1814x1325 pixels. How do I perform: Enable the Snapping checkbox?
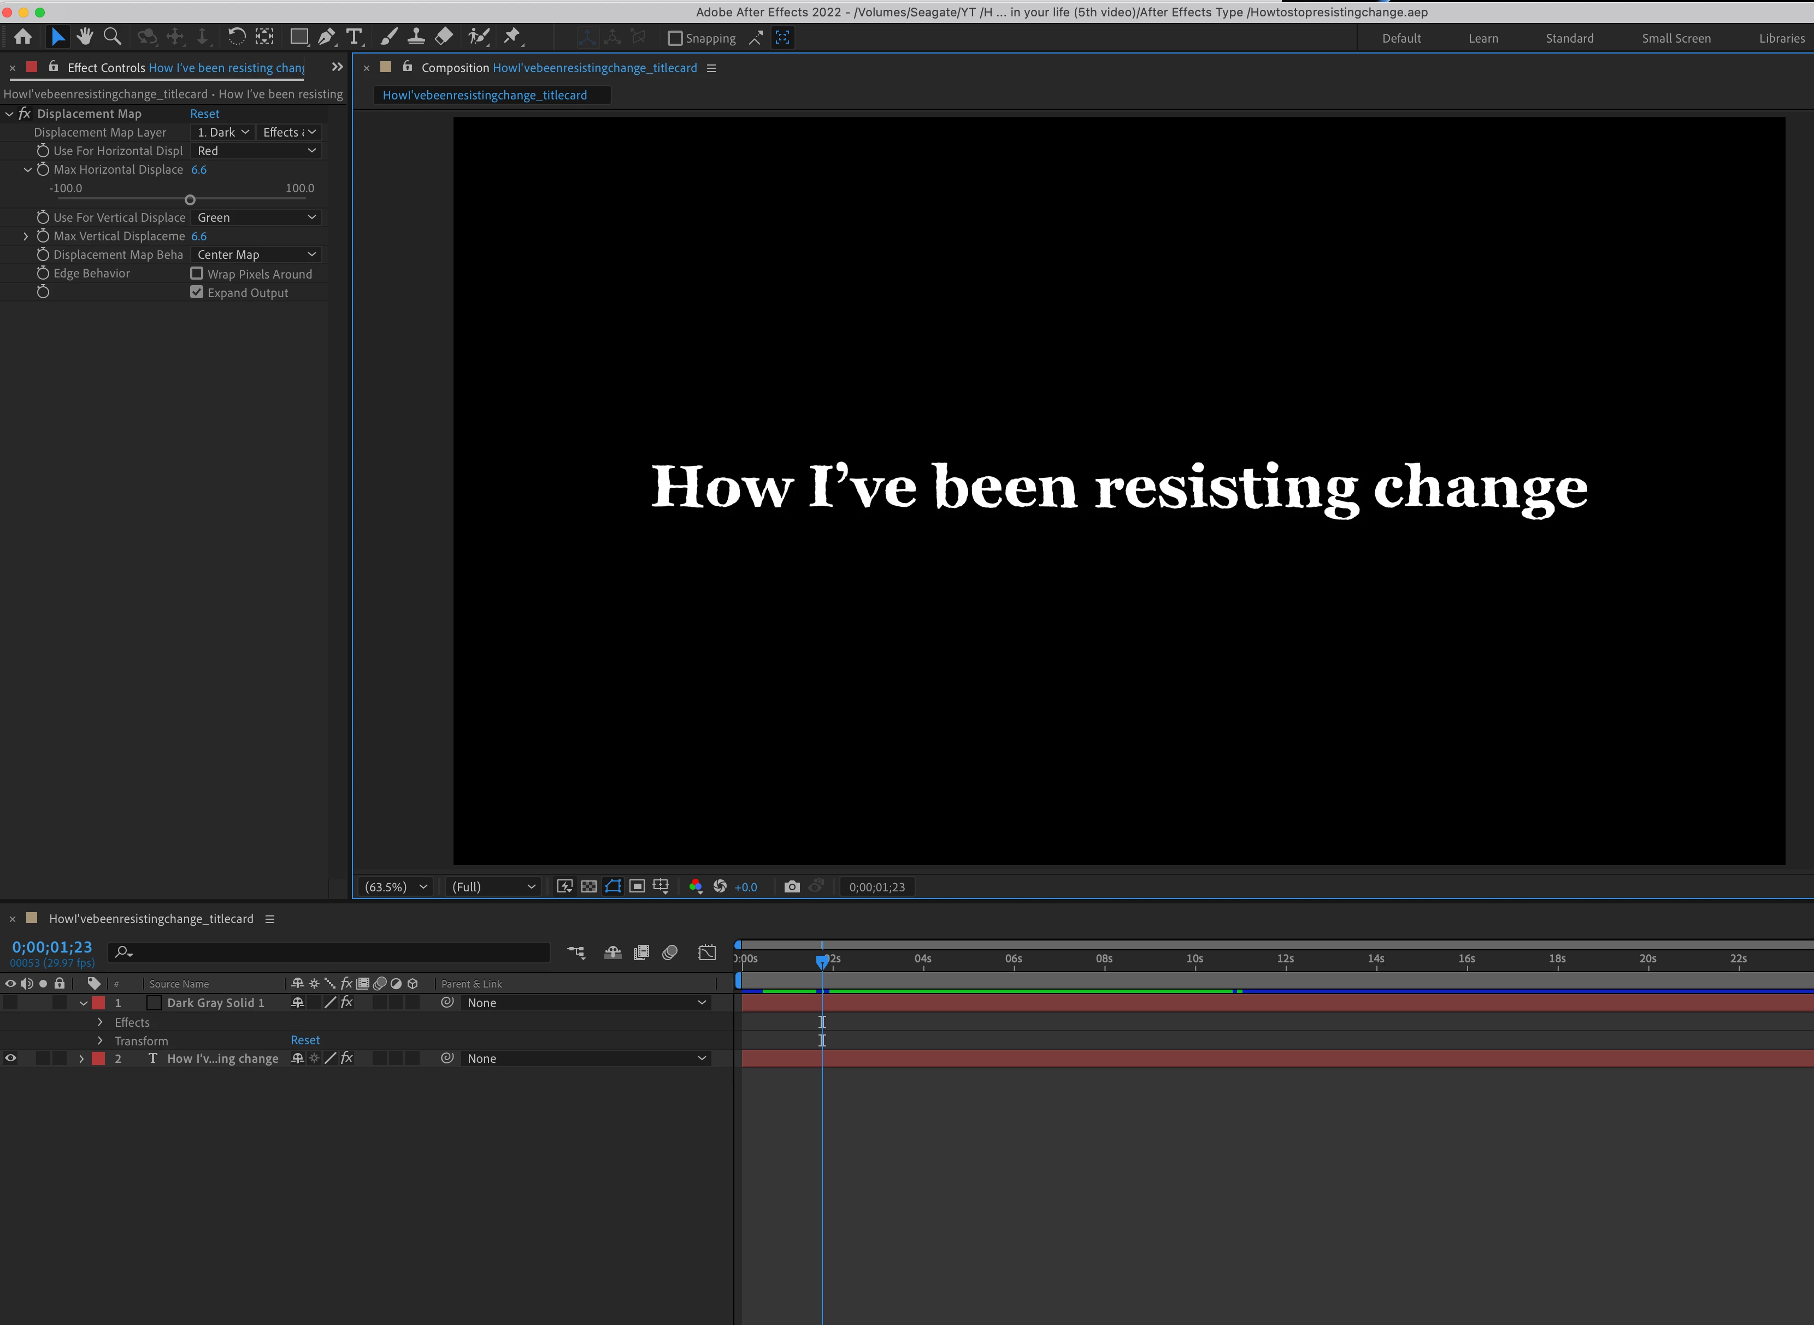(675, 38)
